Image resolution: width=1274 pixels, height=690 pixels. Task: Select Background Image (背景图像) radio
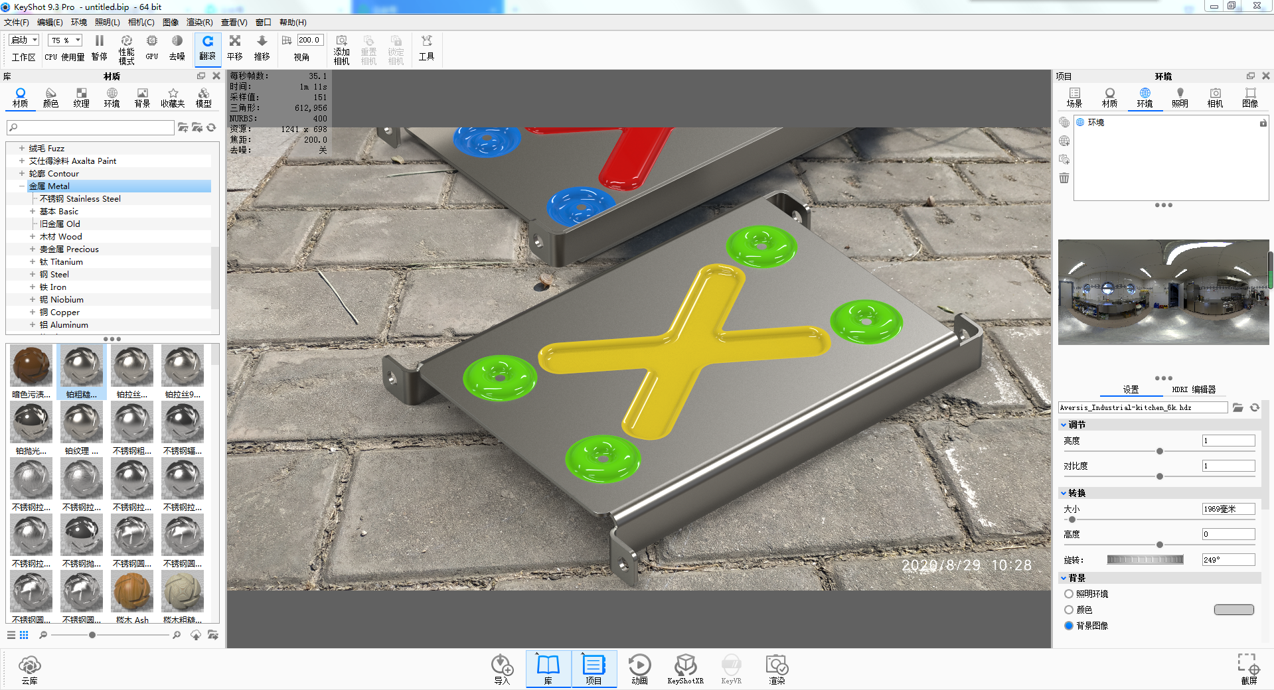click(x=1069, y=626)
